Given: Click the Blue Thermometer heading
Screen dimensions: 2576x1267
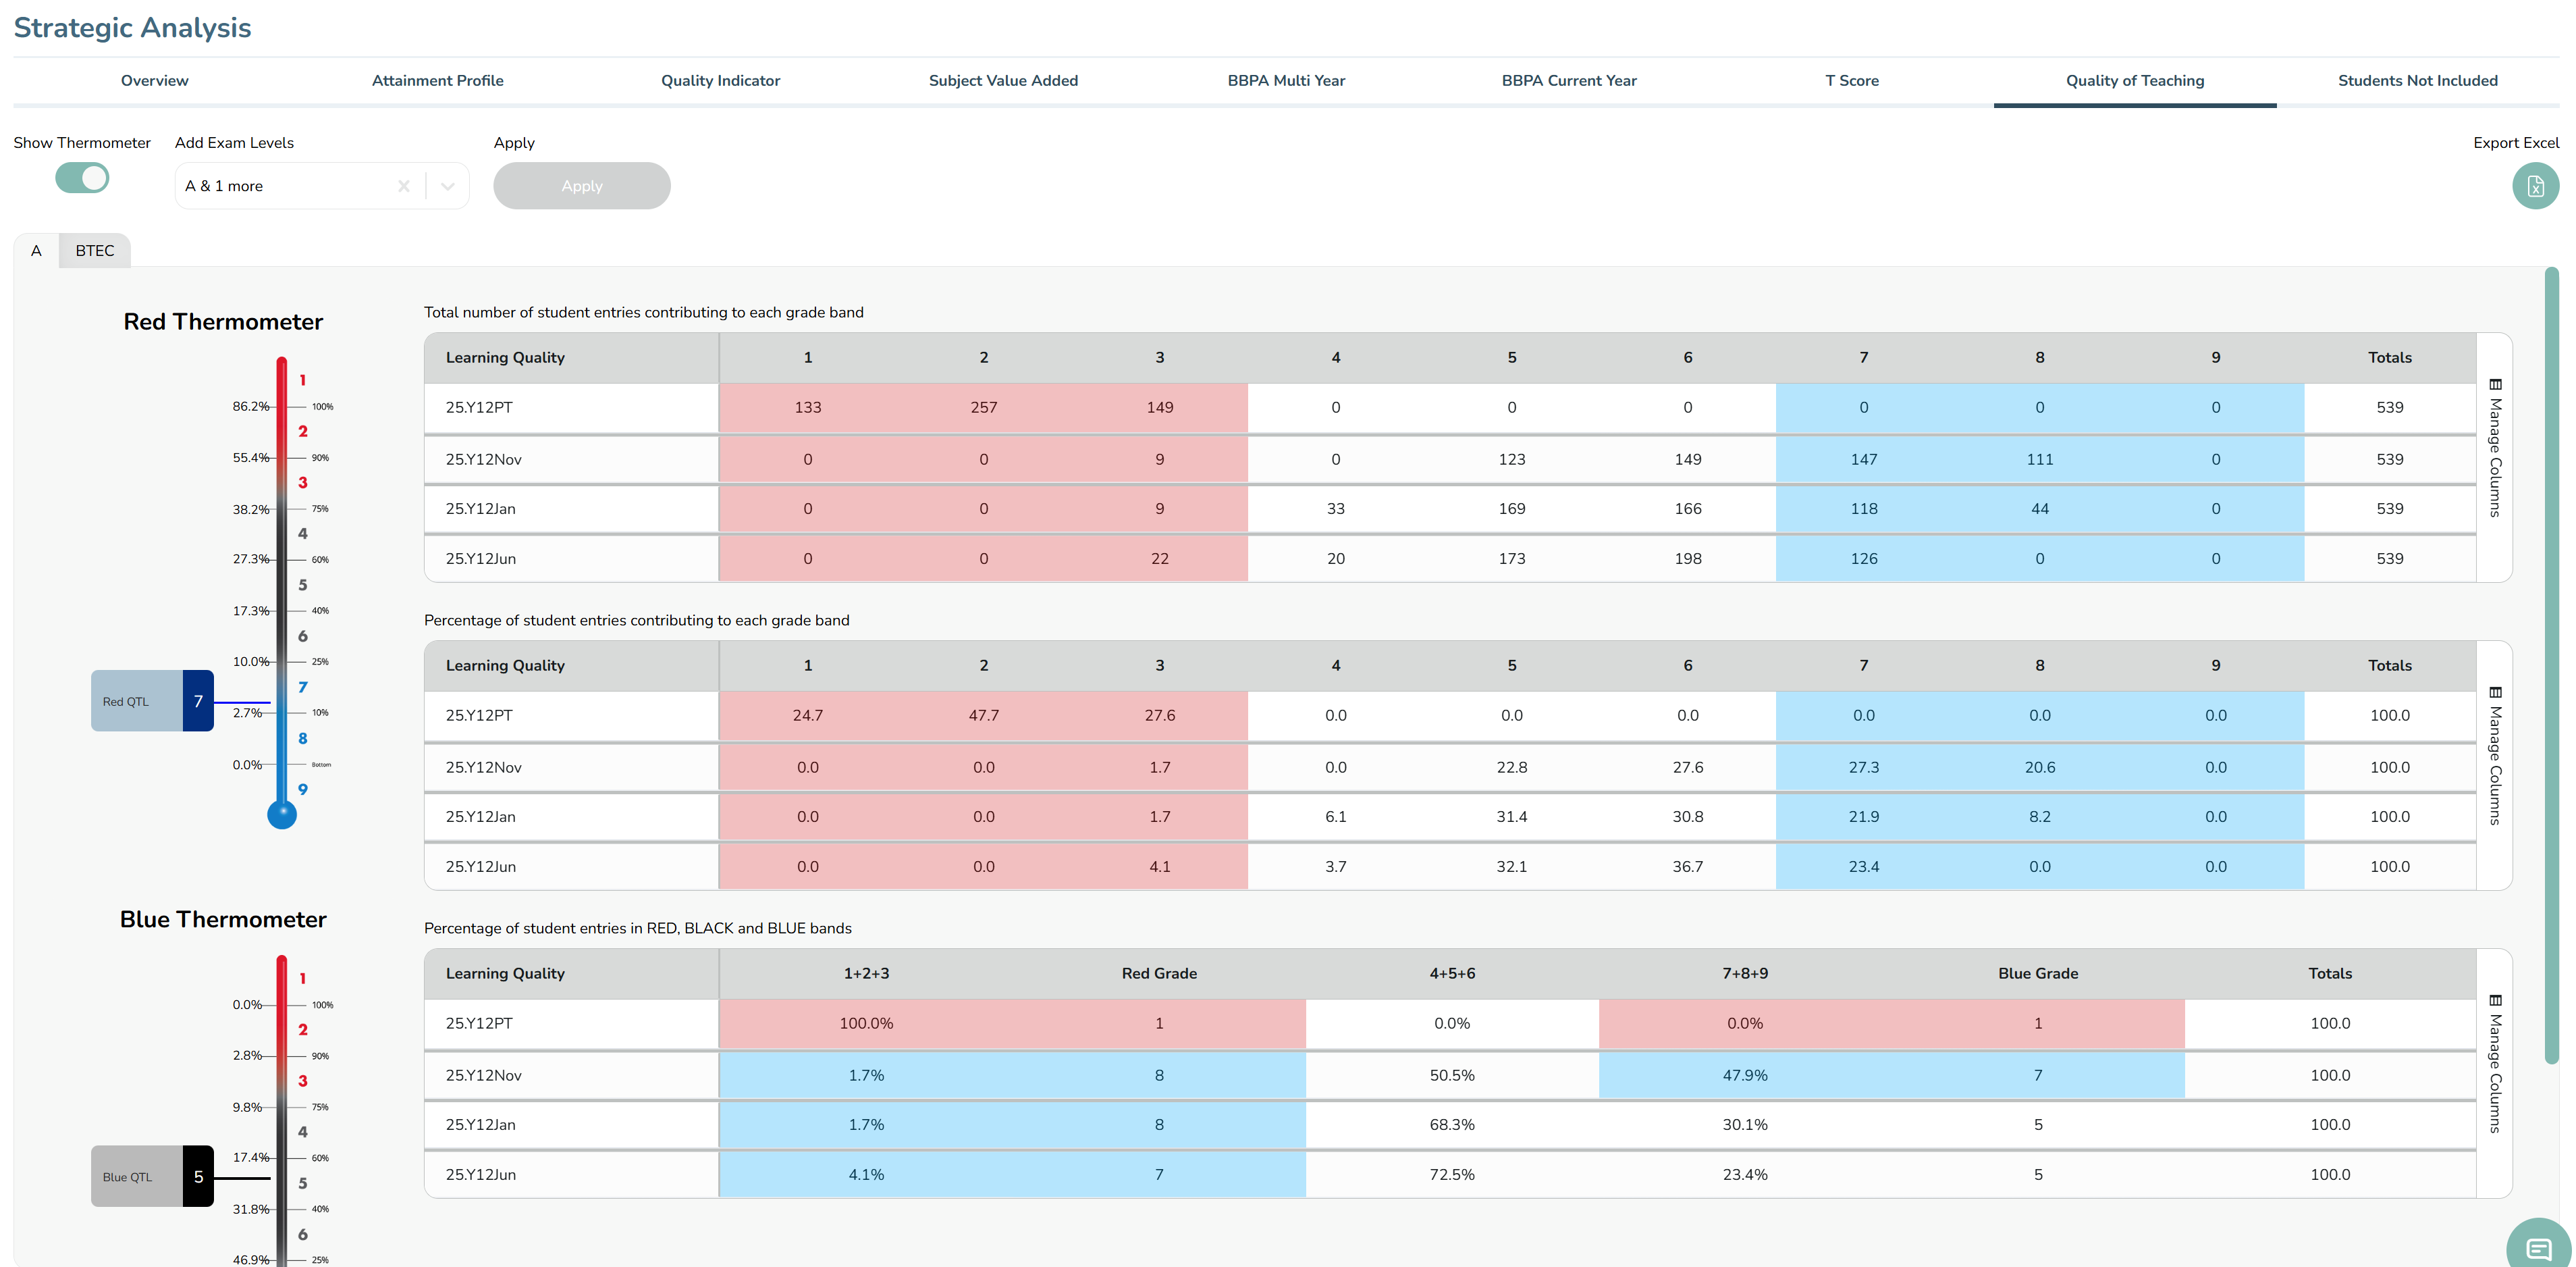Looking at the screenshot, I should [x=223, y=920].
